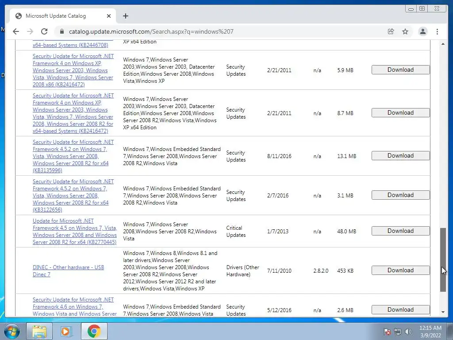Screen dimensions: 453x340
Task: Download the 2.6 MB .NET 4.6 update
Action: 400,309
